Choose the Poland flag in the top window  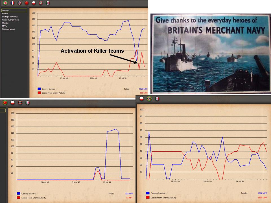(34, 3)
